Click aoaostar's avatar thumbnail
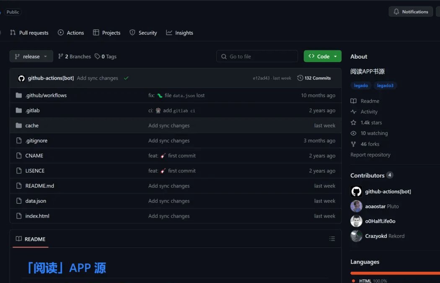The height and width of the screenshot is (283, 440). pyautogui.click(x=356, y=206)
